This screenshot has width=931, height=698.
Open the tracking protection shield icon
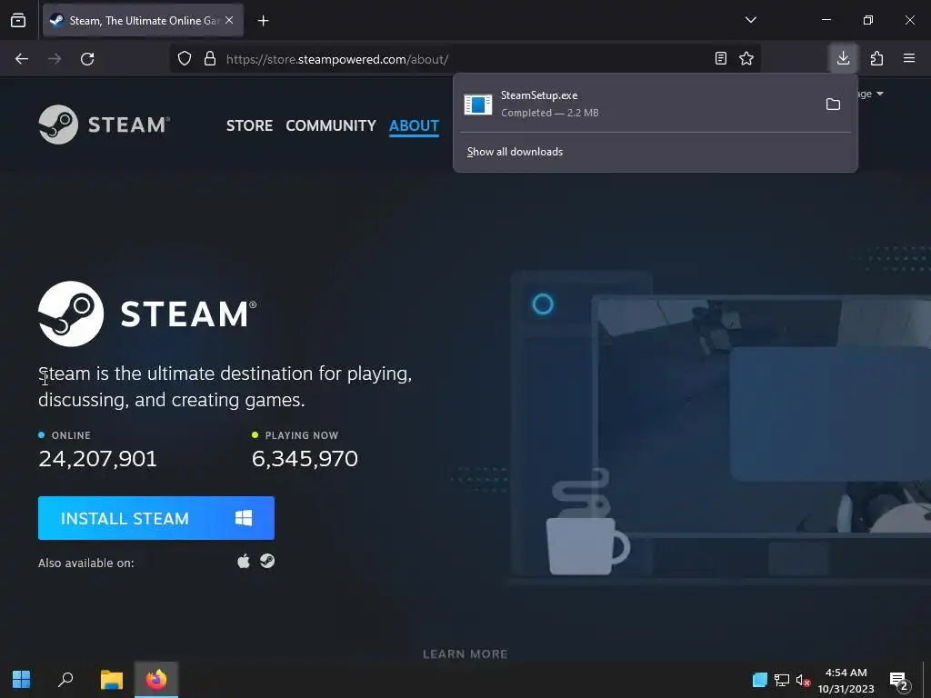click(185, 59)
